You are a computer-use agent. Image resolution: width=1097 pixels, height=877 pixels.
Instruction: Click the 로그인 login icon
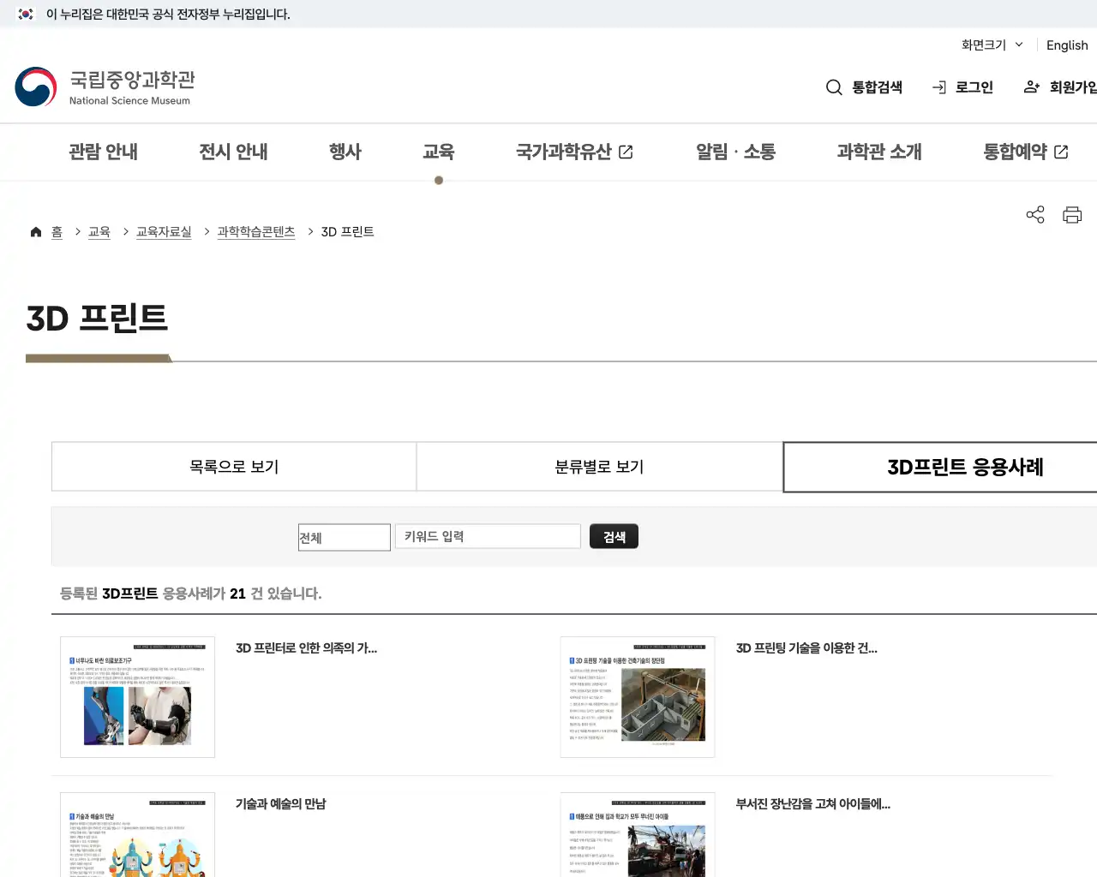point(939,87)
